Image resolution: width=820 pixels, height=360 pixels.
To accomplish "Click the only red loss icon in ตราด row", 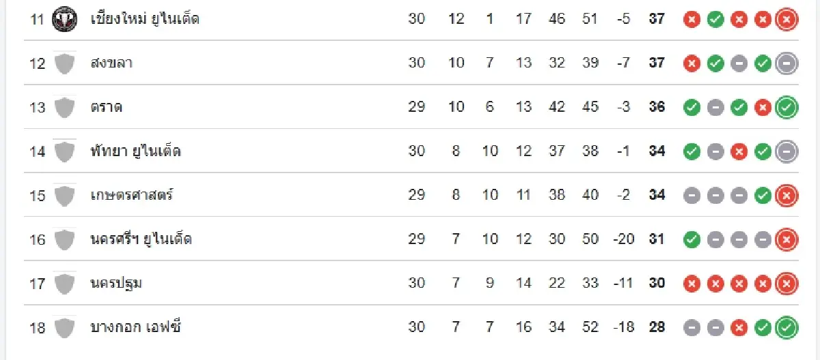I will (763, 107).
